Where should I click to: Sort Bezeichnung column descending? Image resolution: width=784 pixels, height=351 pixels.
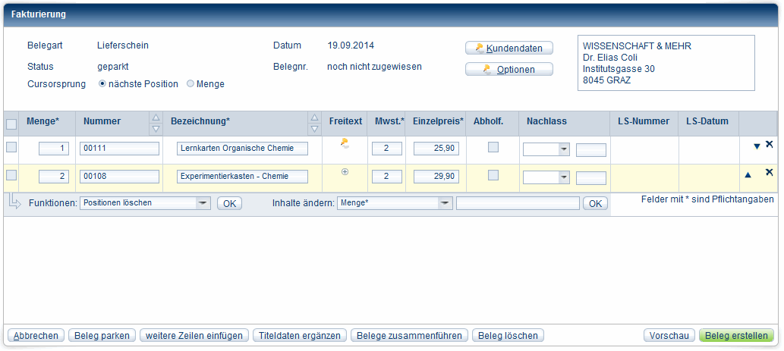(313, 128)
